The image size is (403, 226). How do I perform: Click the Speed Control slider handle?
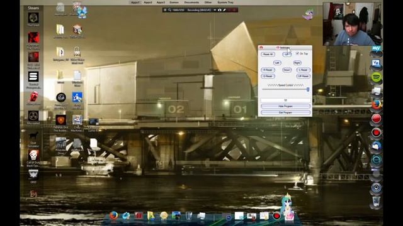tap(308, 89)
